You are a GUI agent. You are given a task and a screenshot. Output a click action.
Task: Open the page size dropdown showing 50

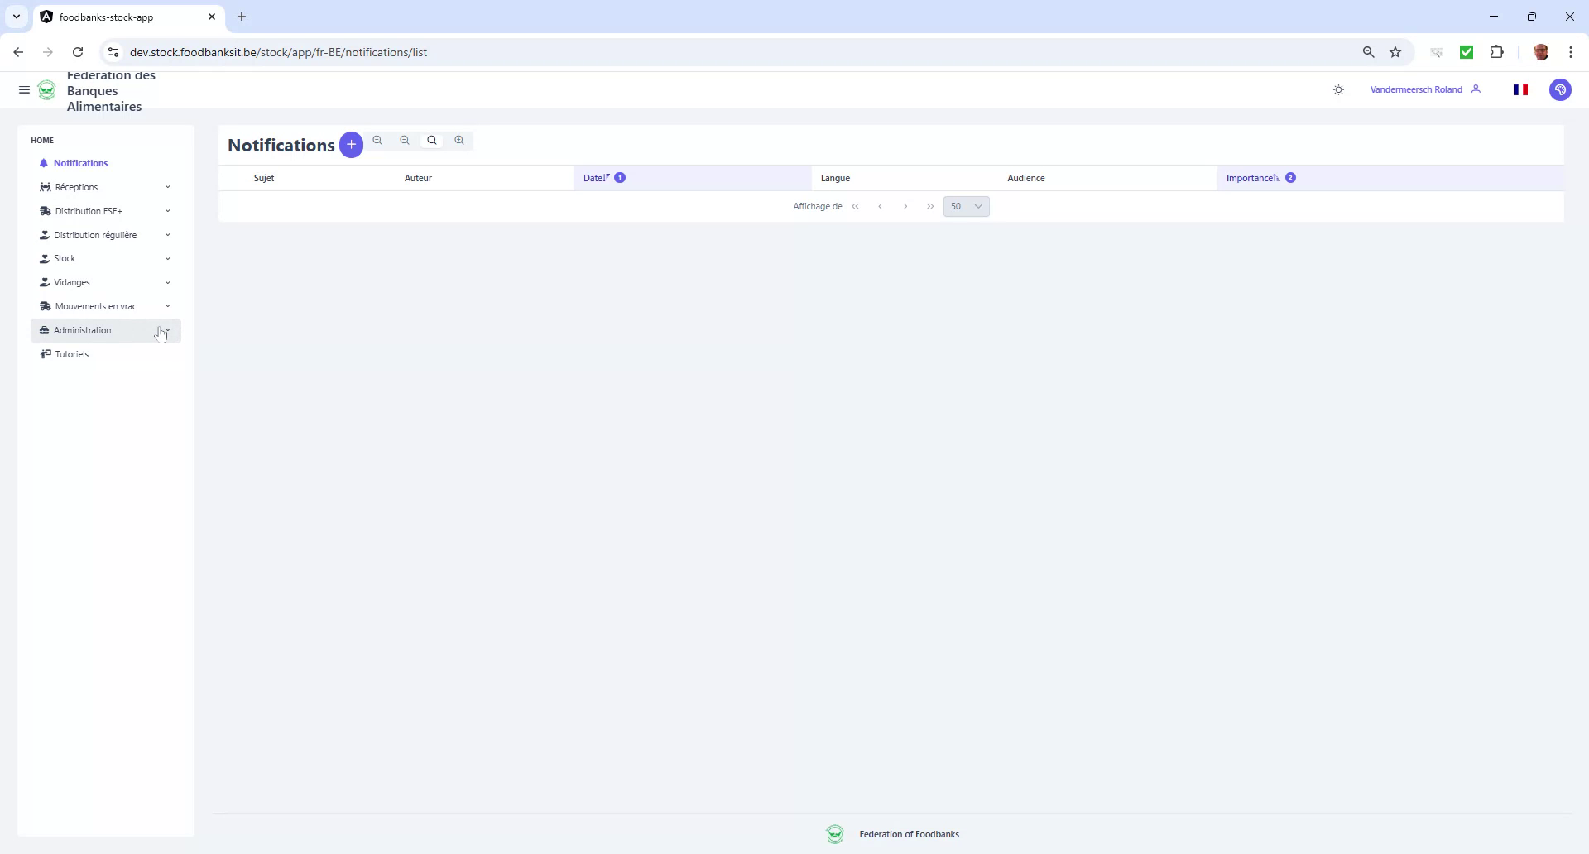coord(967,206)
